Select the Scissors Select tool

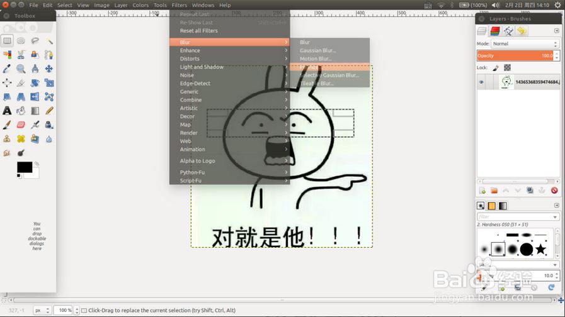pyautogui.click(x=21, y=55)
